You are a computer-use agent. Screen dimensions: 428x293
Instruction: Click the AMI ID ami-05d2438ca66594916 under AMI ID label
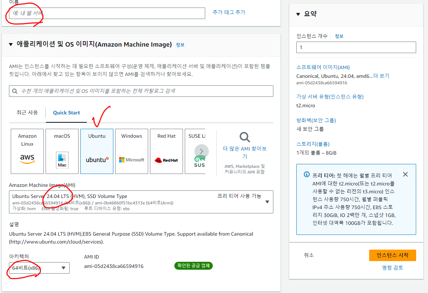[114, 266]
